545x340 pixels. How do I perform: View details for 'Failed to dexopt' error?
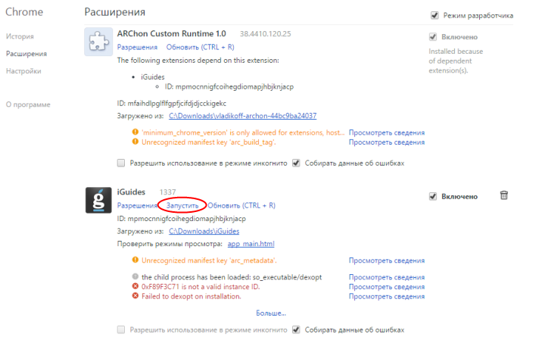pos(387,297)
